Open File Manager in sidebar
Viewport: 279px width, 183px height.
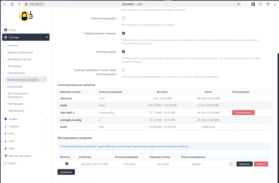15,104
